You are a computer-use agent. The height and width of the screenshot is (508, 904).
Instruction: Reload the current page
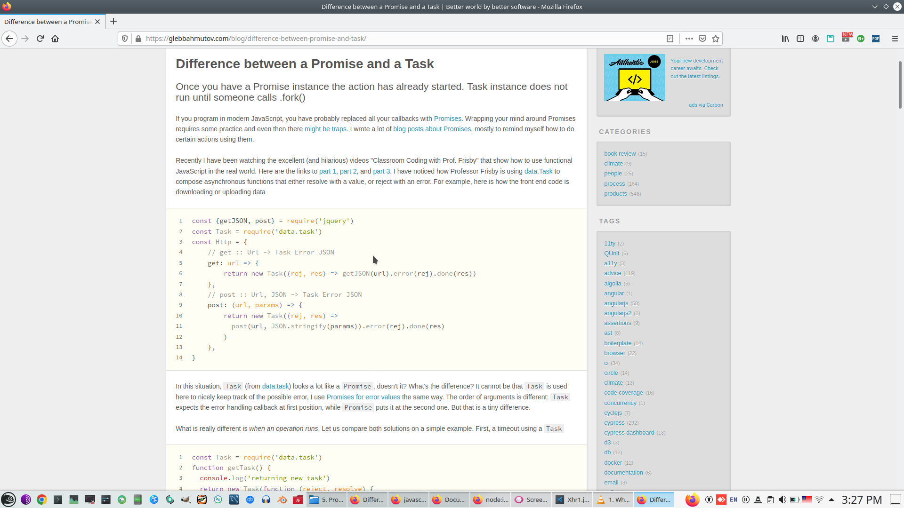(40, 39)
